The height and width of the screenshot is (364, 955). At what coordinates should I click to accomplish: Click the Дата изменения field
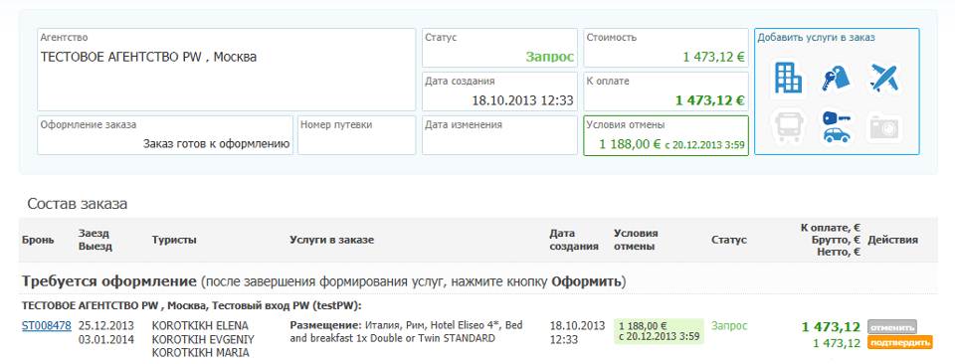(x=499, y=135)
